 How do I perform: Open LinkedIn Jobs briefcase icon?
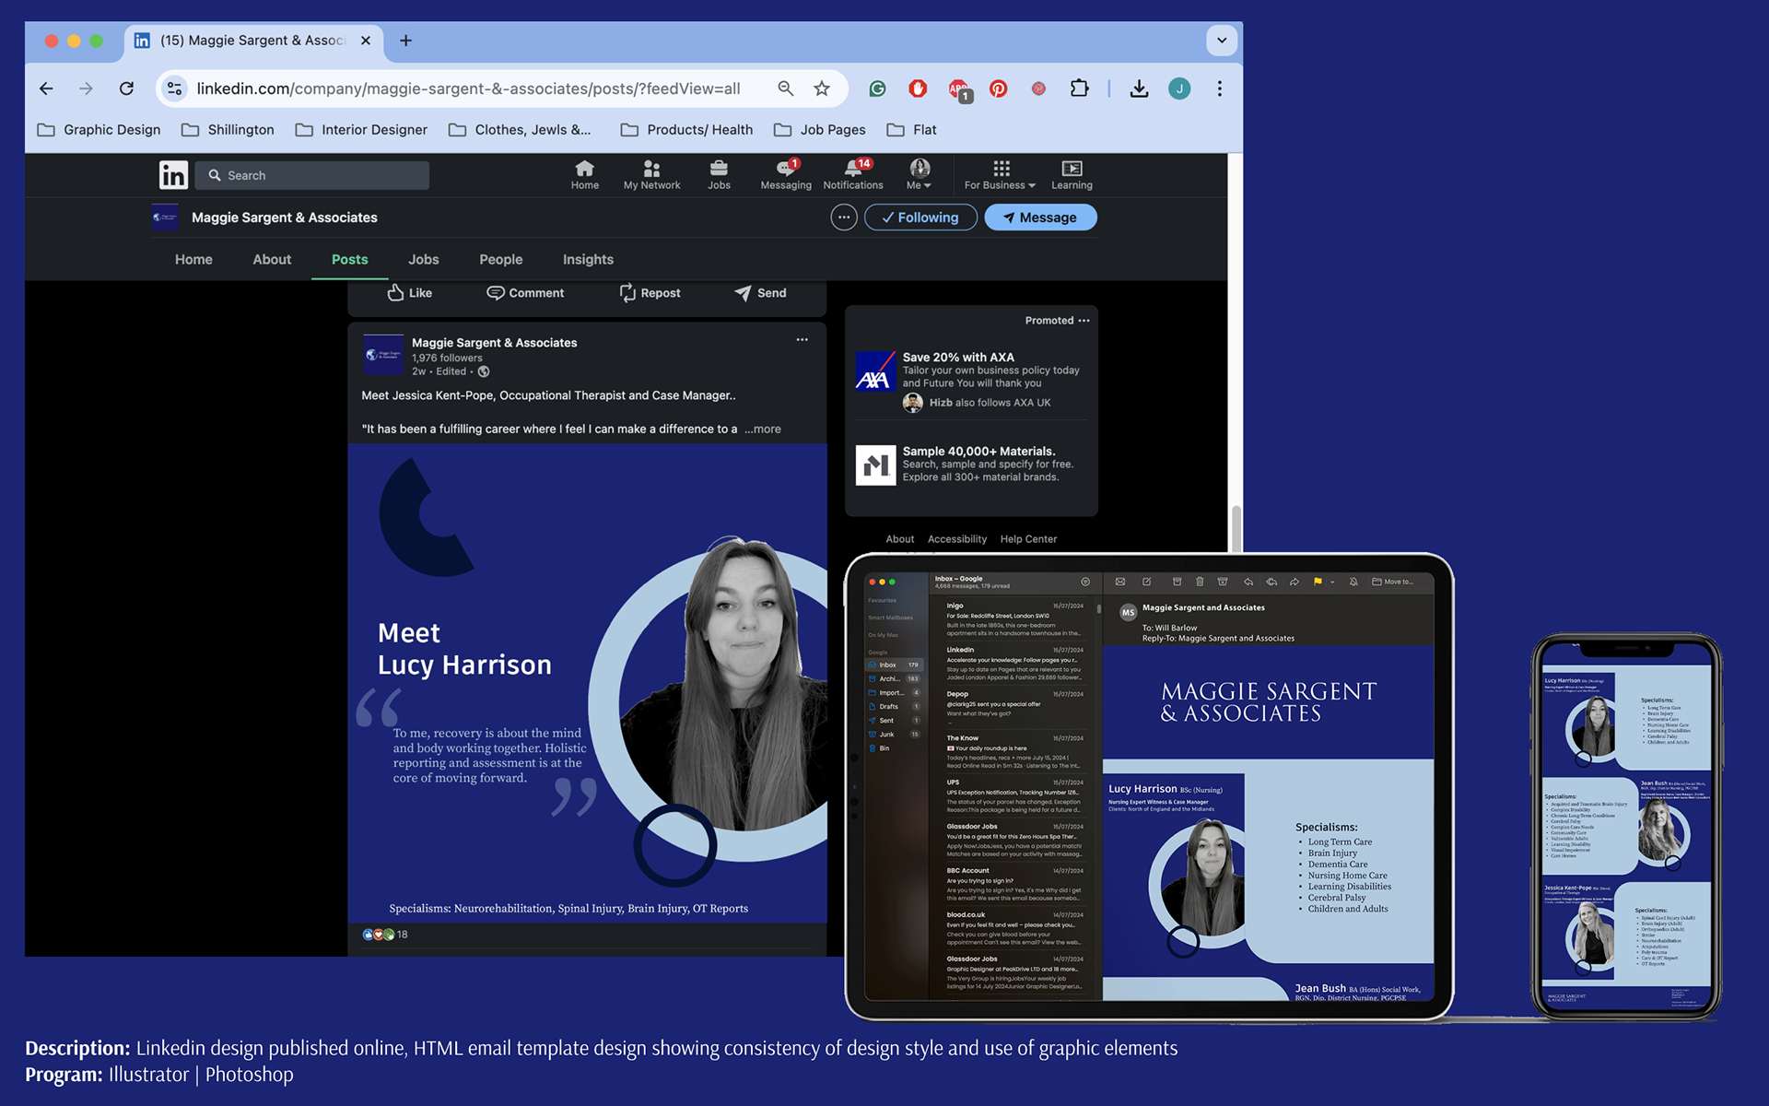pyautogui.click(x=719, y=174)
